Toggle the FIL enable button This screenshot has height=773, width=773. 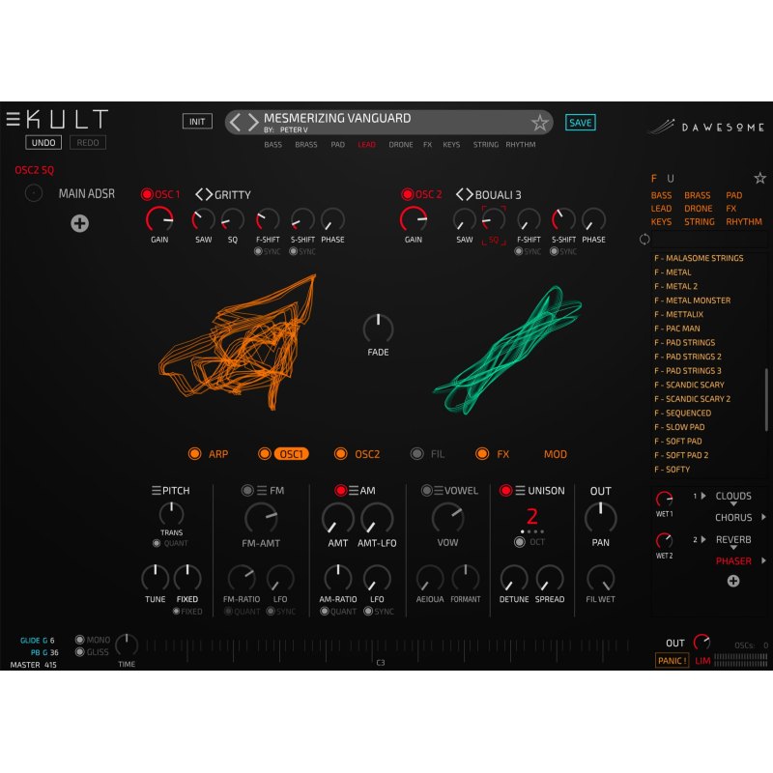[x=417, y=454]
